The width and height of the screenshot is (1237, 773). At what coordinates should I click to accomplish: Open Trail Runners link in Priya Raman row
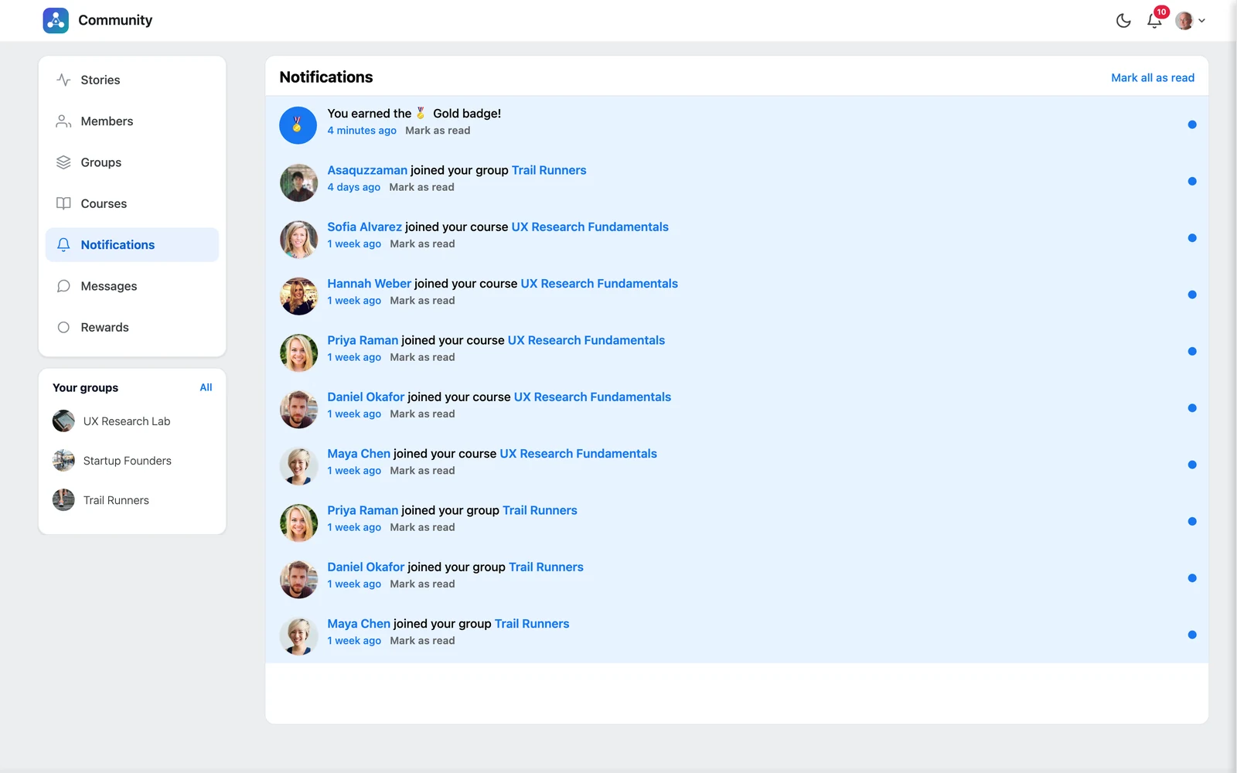pos(540,510)
